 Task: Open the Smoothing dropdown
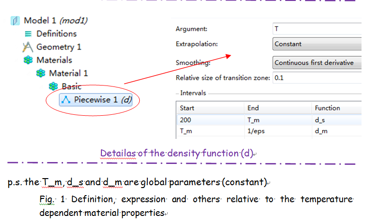317,62
